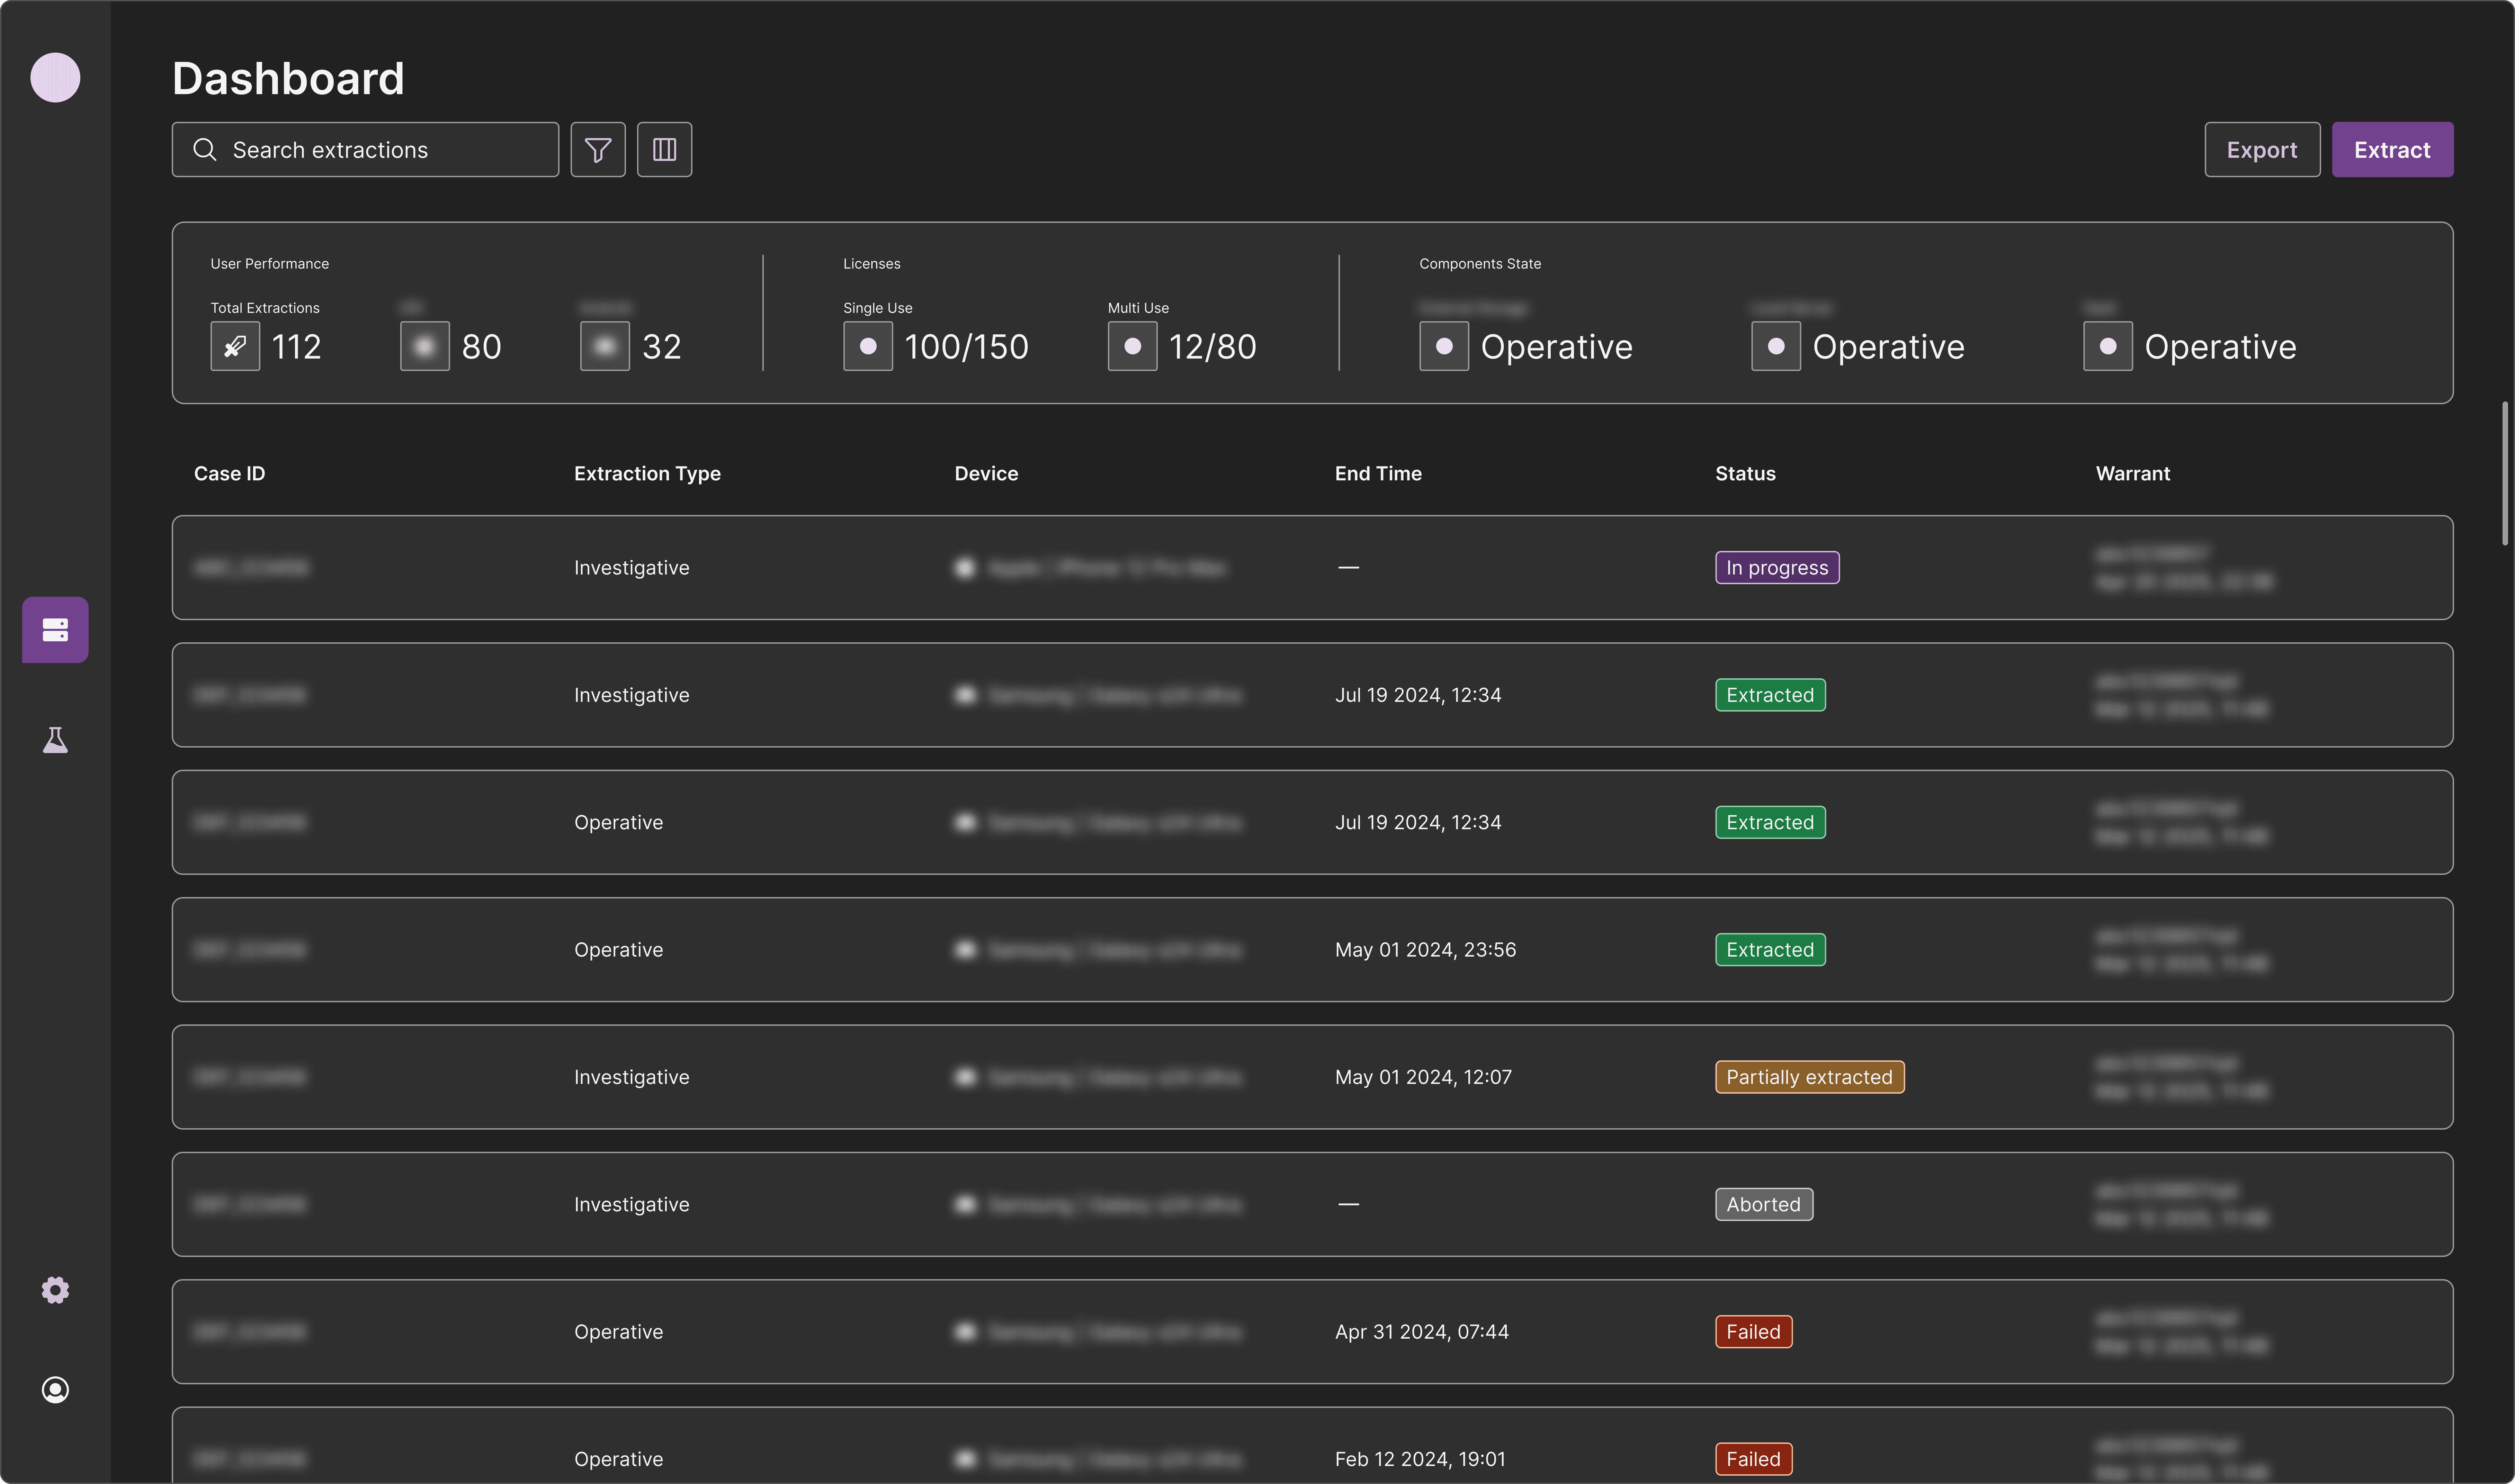Click the round avatar logo at top
This screenshot has height=1484, width=2515.
coord(55,77)
